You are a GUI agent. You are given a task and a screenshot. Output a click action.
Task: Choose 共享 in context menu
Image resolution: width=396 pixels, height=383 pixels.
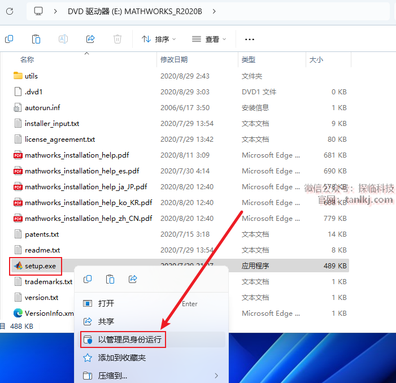click(x=151, y=321)
